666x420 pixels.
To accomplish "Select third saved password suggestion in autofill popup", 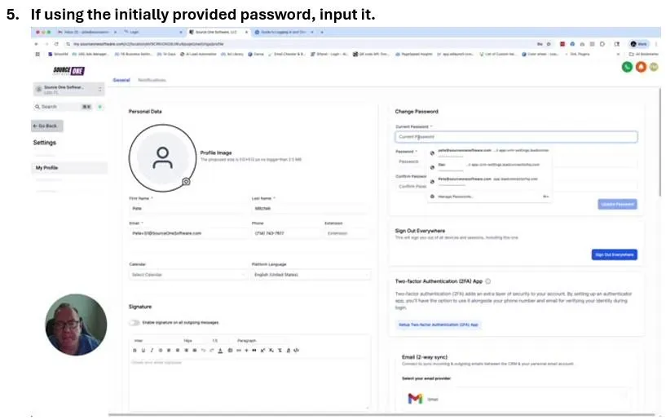I will [489, 181].
